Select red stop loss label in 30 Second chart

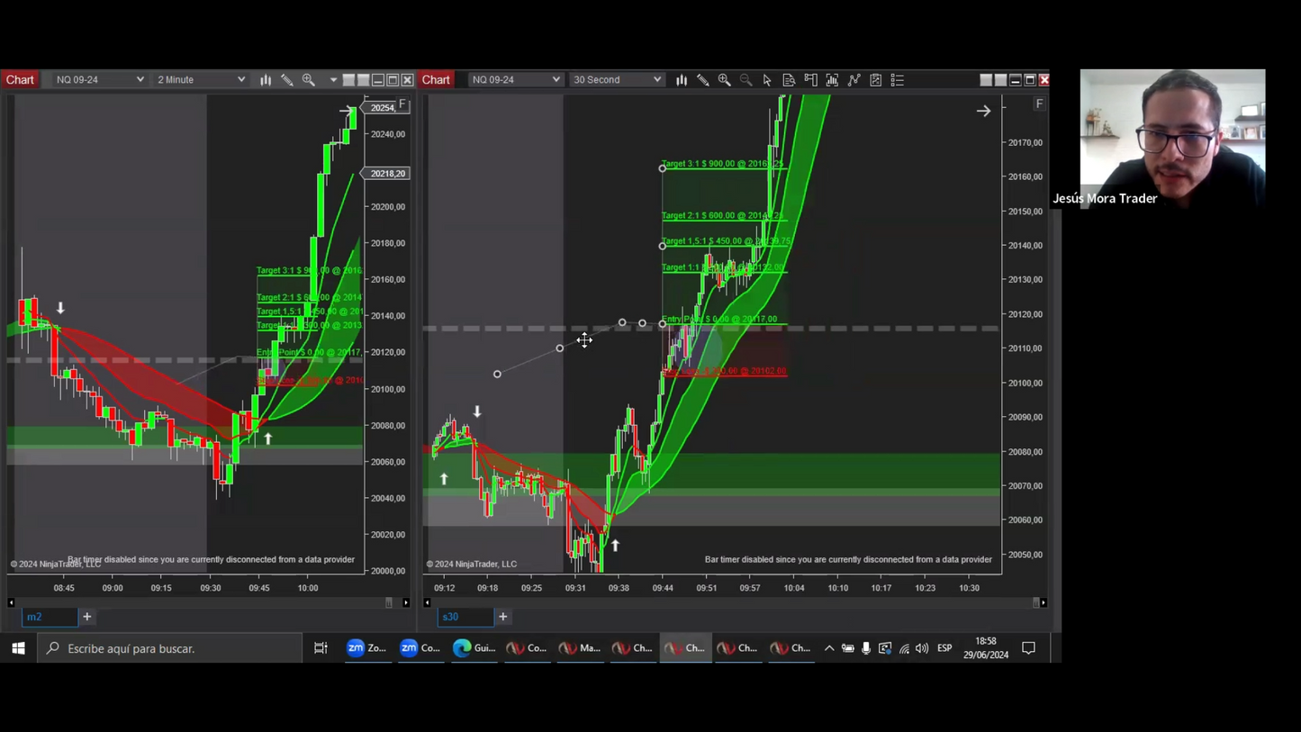tap(724, 371)
